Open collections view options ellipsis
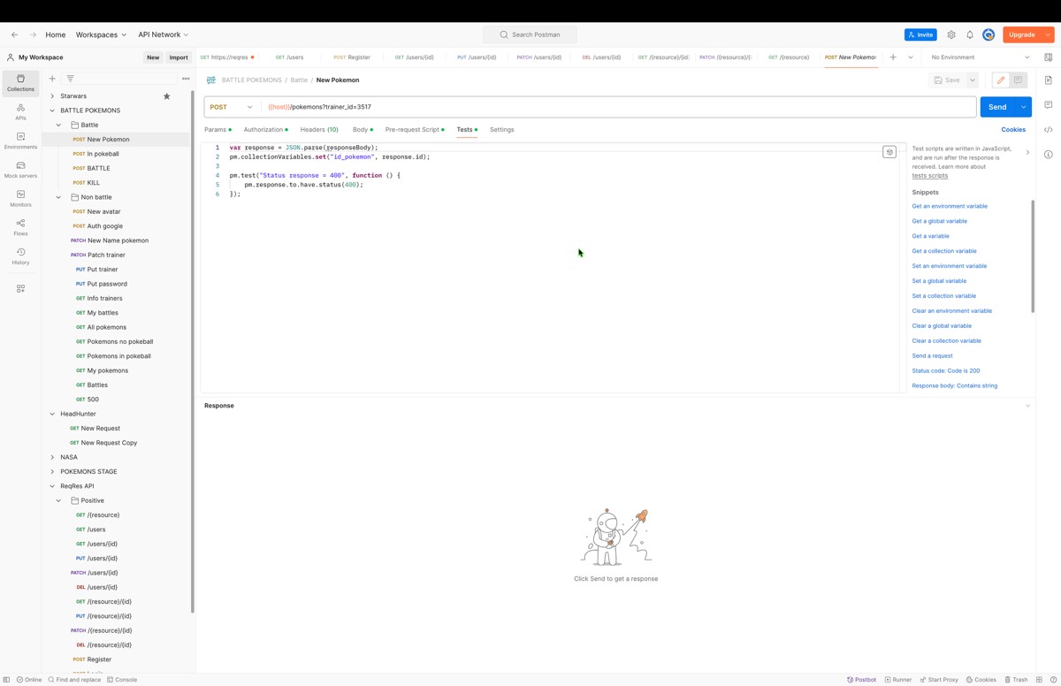This screenshot has height=686, width=1061. pyautogui.click(x=186, y=79)
